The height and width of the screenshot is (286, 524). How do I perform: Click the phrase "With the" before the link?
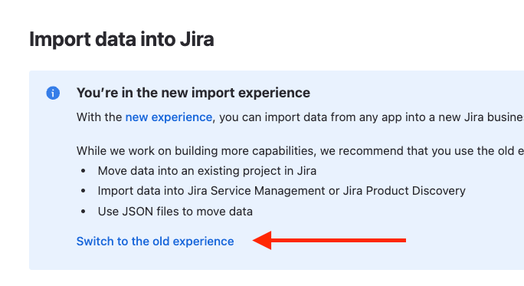click(x=100, y=117)
